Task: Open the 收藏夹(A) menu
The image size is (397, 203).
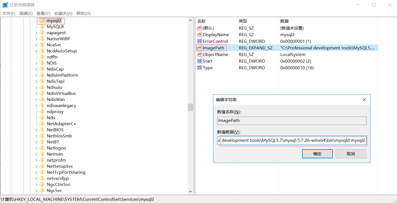Action: tap(63, 14)
